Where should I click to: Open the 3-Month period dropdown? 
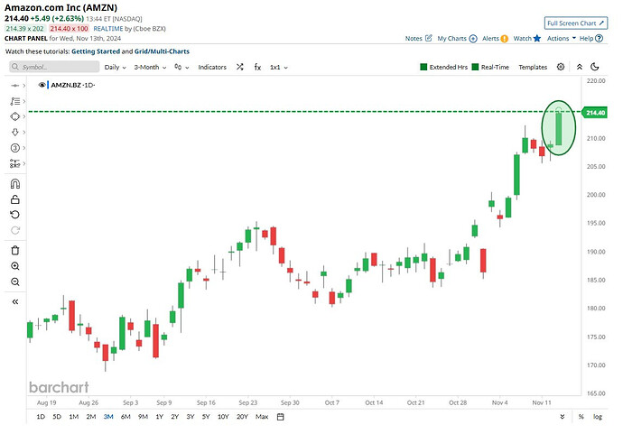(150, 67)
